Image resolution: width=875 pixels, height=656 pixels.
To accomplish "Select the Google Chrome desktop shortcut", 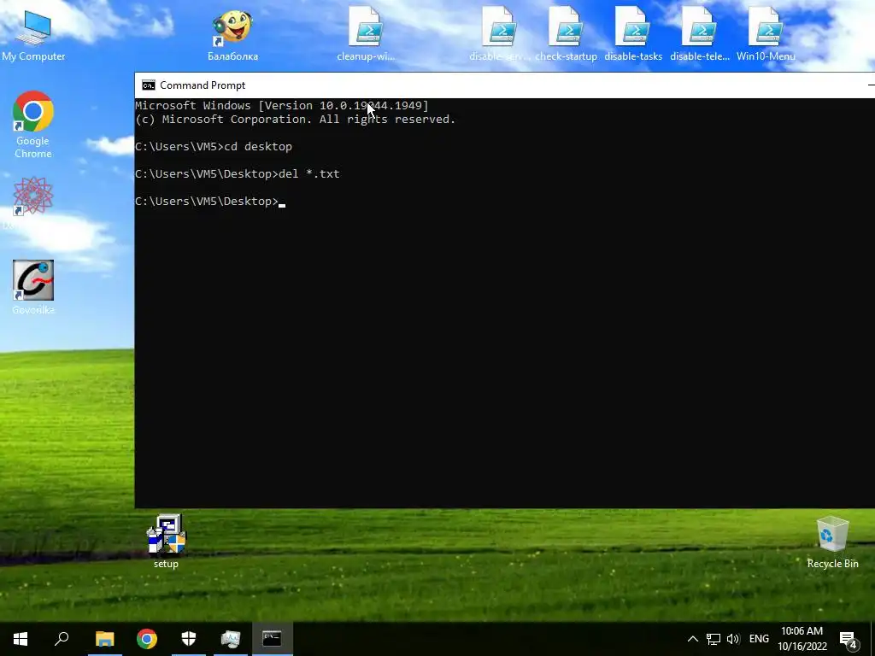I will click(33, 124).
